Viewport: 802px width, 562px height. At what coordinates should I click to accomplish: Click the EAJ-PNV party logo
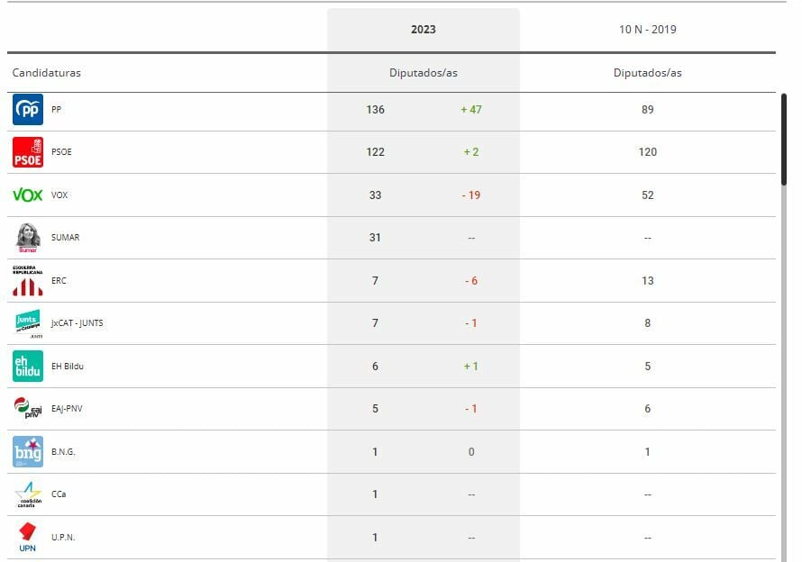pyautogui.click(x=28, y=409)
